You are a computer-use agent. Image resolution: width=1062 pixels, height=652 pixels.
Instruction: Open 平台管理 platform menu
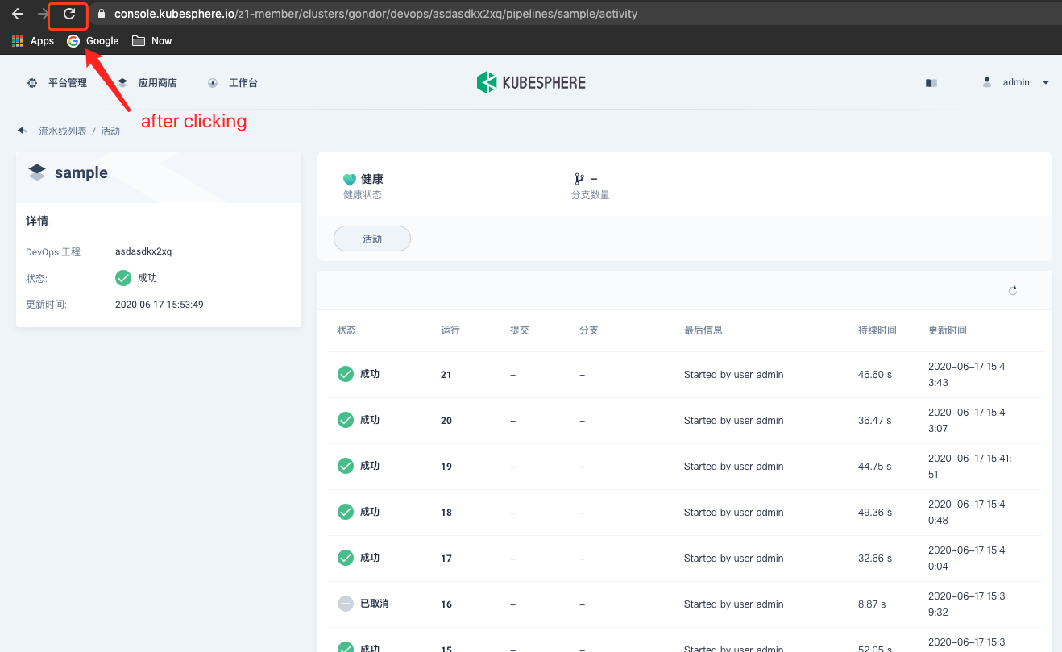(56, 83)
